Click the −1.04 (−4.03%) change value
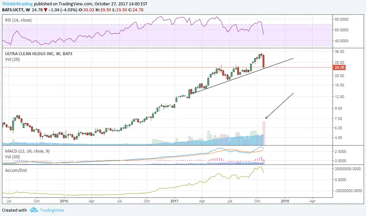Viewport: 366px width, 216px height. (63, 10)
